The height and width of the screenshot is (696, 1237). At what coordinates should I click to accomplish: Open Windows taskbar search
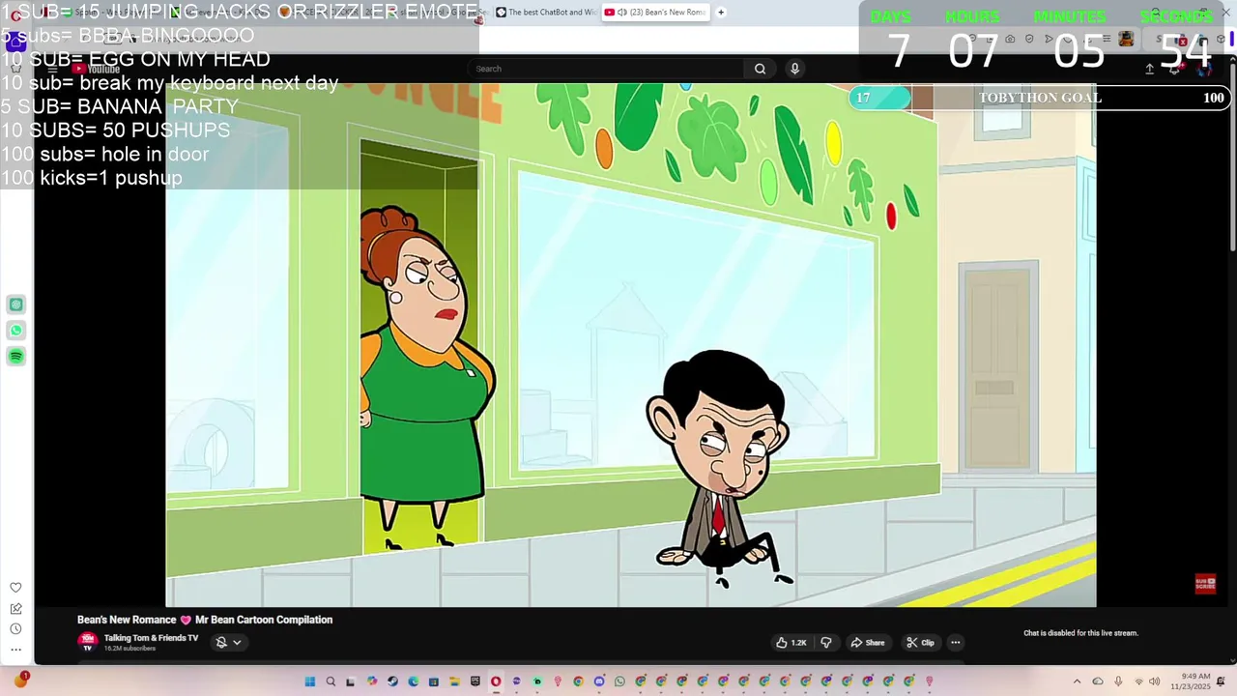(331, 681)
